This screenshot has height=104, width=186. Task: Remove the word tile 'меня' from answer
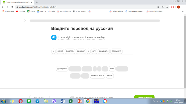60,51
